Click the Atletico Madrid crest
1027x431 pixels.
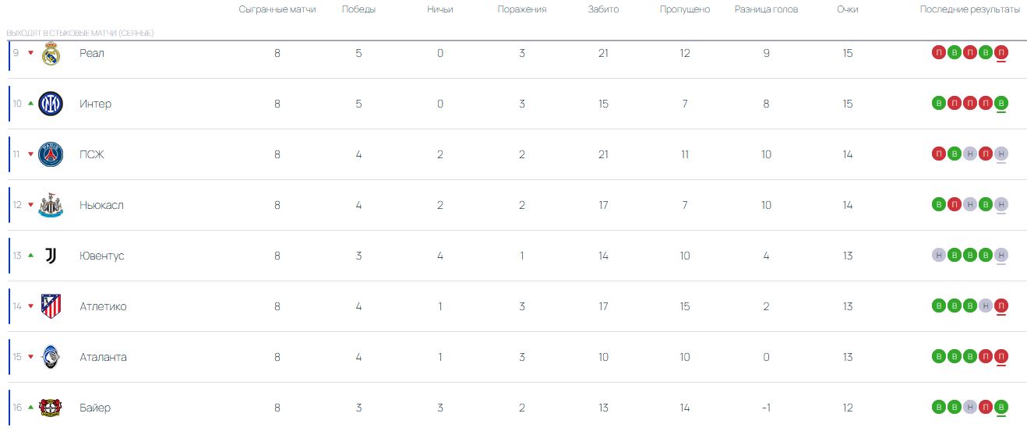pos(51,306)
